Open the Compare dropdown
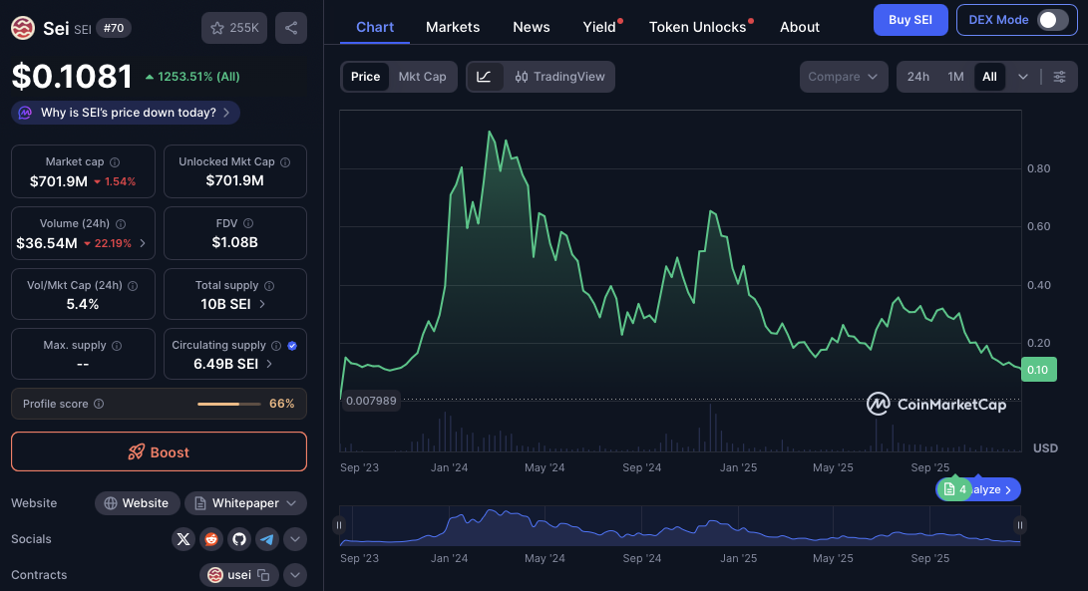Screen dimensions: 1088x591 [843, 77]
